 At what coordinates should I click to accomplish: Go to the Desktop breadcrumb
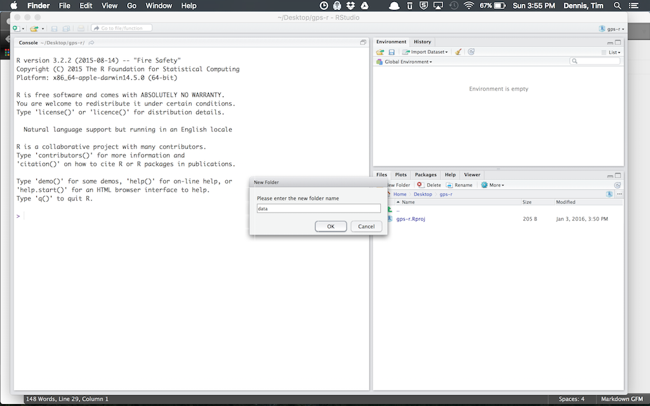click(x=423, y=194)
